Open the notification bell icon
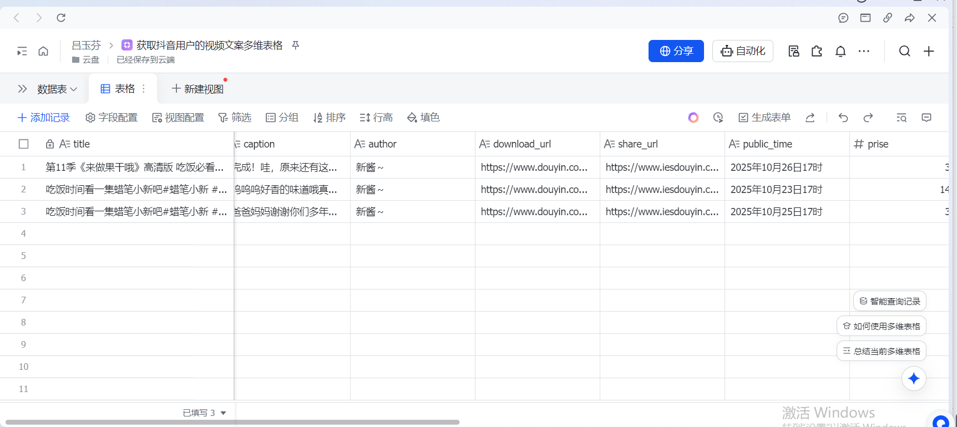This screenshot has width=957, height=427. 840,52
